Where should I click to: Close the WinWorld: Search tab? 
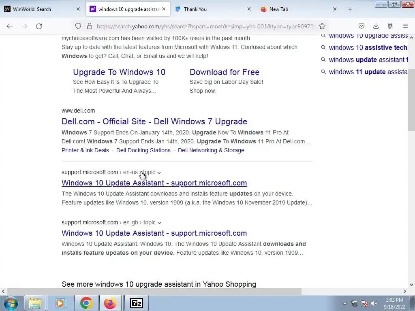(78, 9)
